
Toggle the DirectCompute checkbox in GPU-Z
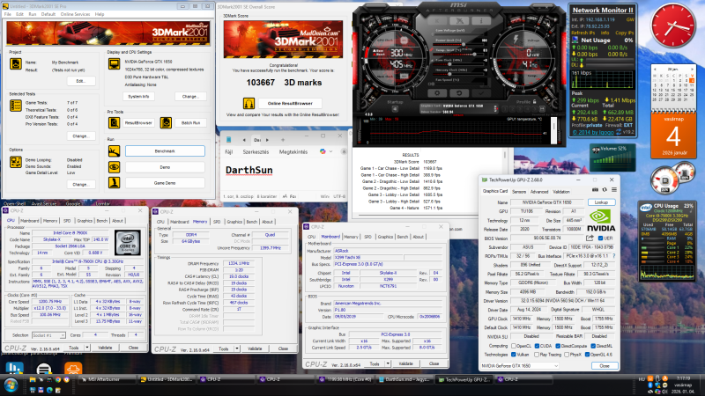click(558, 346)
